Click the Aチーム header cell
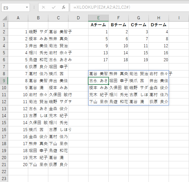The width and height of the screenshot is (189, 182). 98,25
